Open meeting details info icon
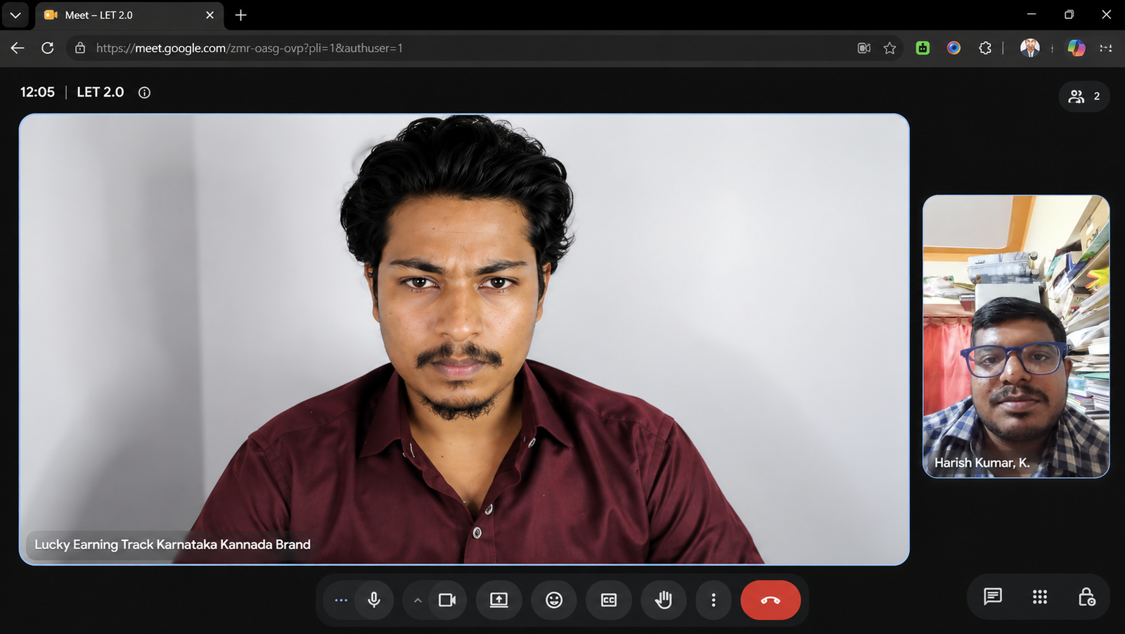1125x634 pixels. (144, 92)
